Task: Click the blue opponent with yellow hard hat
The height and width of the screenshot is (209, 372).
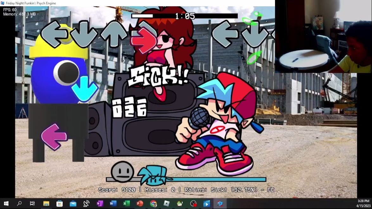Action: point(59,94)
